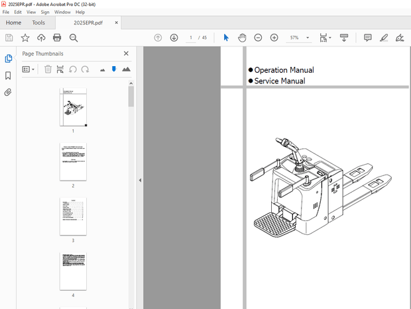Switch to the Tools tab
Screen dimensions: 411x309
pyautogui.click(x=38, y=22)
